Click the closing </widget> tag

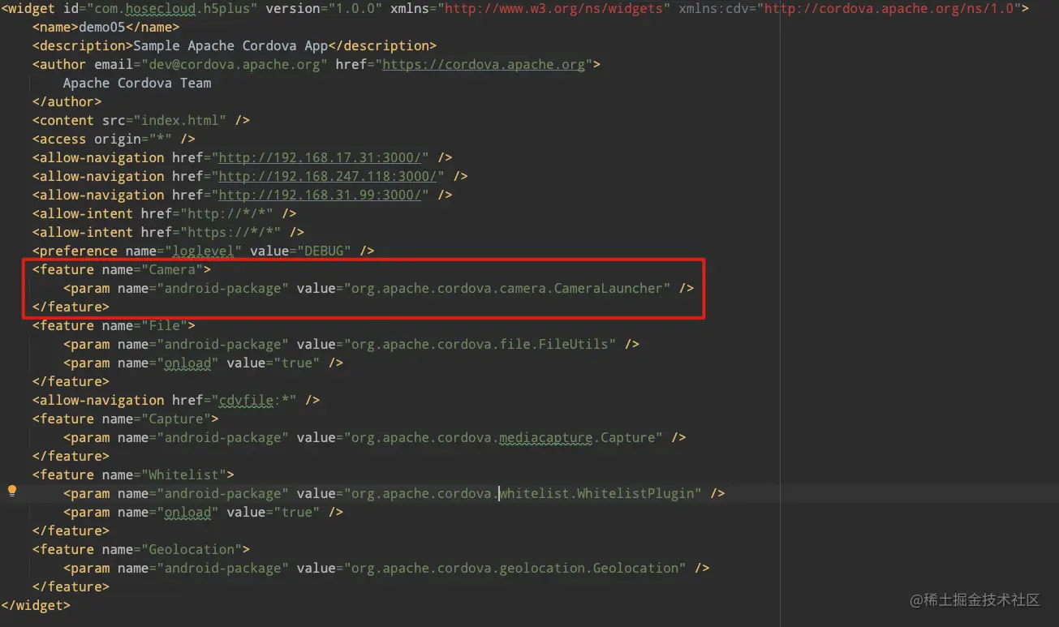[36, 605]
